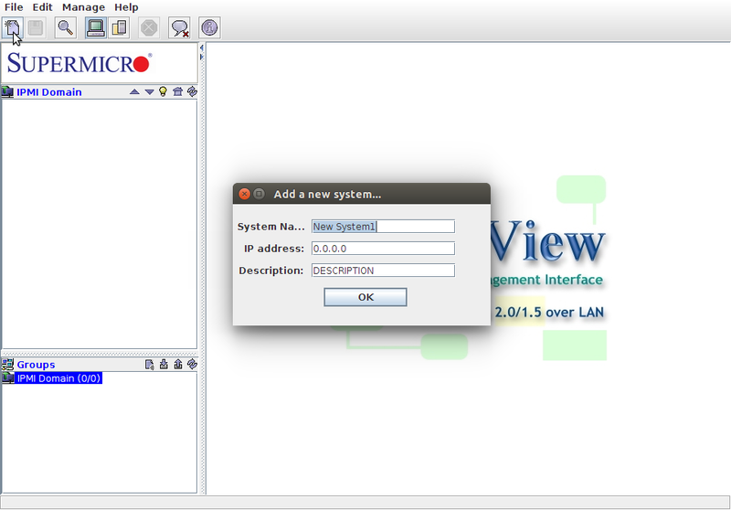Open the Help menu
731x510 pixels.
click(126, 7)
